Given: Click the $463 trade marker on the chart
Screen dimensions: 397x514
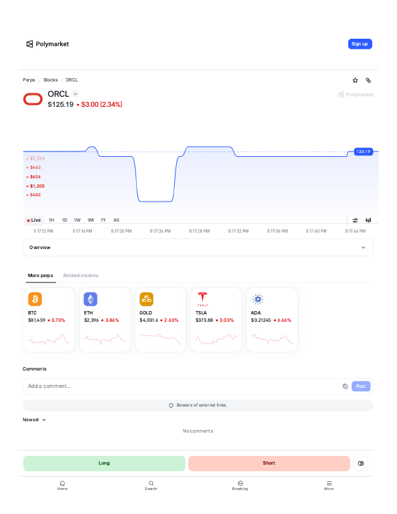Looking at the screenshot, I should 34,168.
